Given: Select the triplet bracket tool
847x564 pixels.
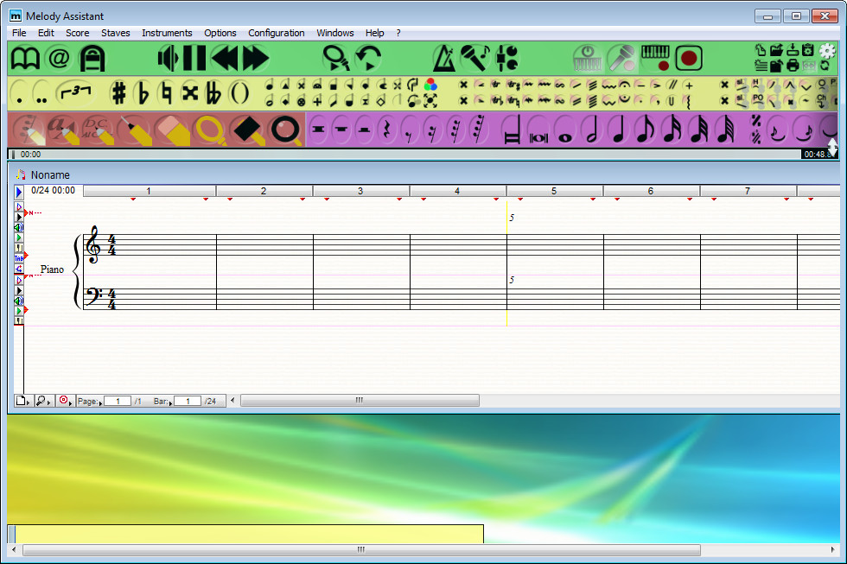Looking at the screenshot, I should 76,92.
